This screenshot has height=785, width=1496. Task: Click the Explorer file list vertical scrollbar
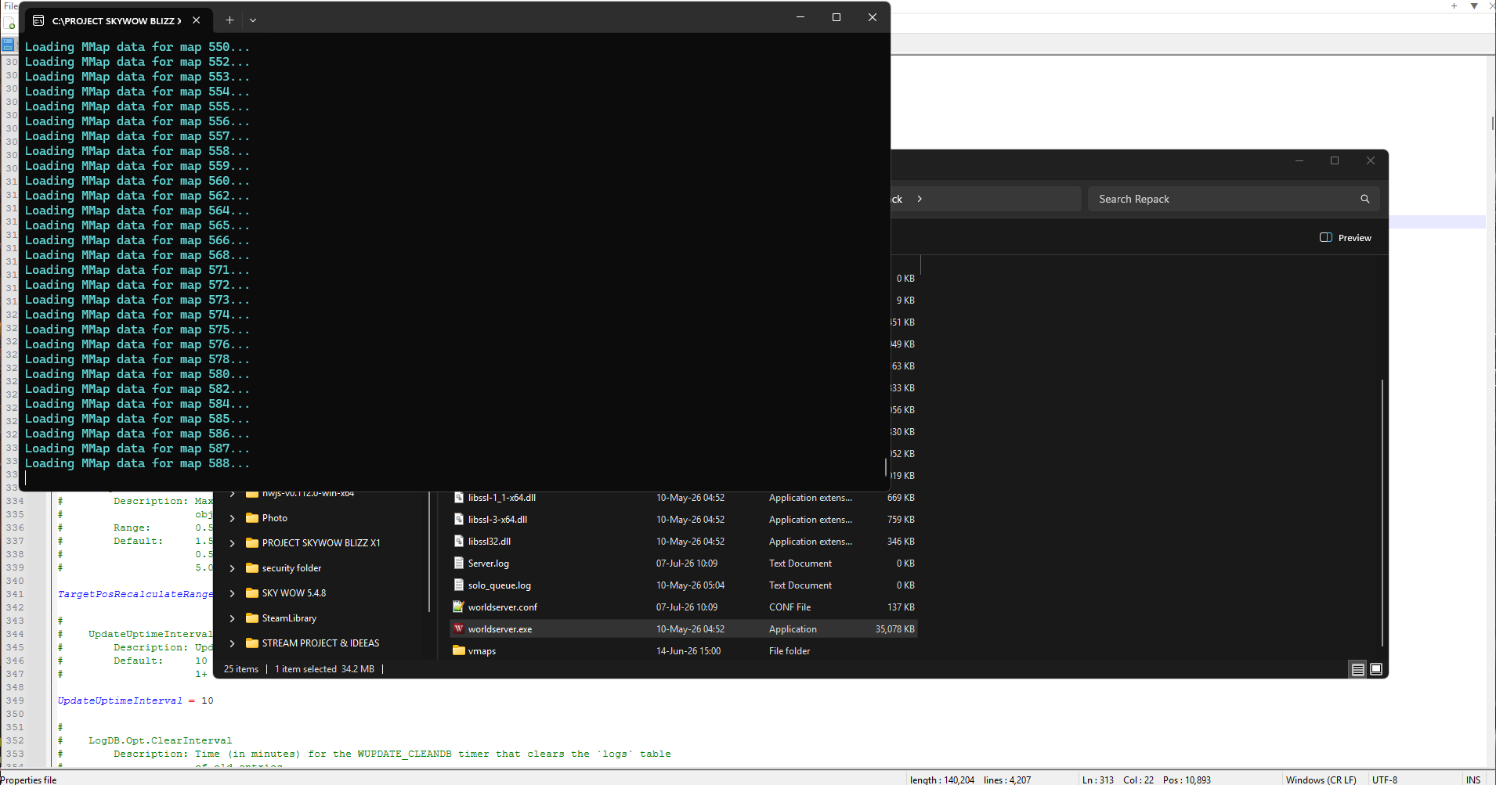[x=1382, y=513]
